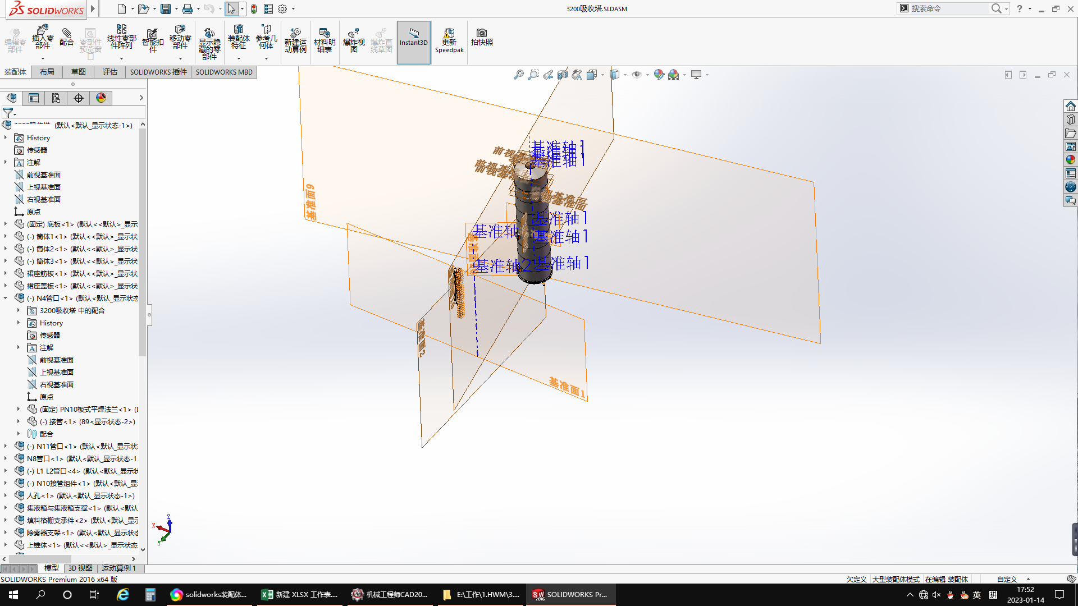This screenshot has width=1078, height=606.
Task: Click Insert Components tool (插入零部件)
Action: (x=43, y=37)
